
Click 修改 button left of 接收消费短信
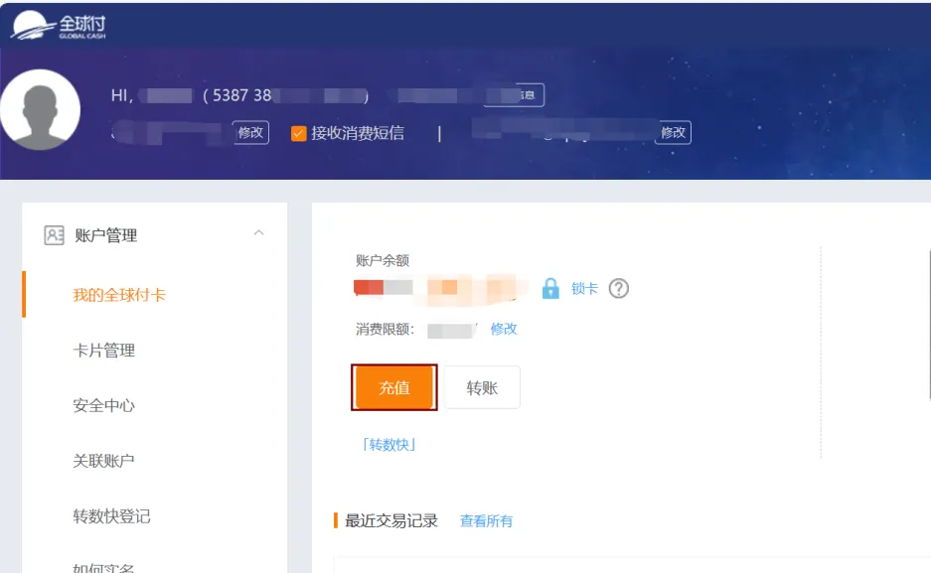click(x=251, y=132)
